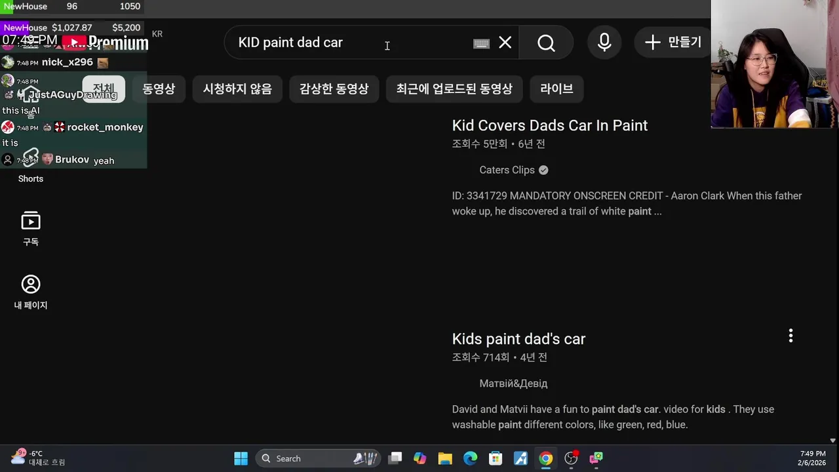This screenshot has height=472, width=839.
Task: Click '조회수 5만회 • 6년 전' metadata
Action: click(x=498, y=144)
